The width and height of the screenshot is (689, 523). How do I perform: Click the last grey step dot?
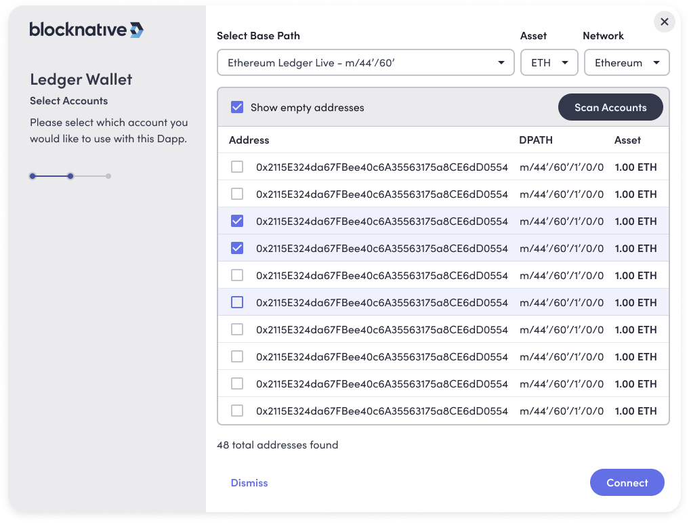(x=108, y=176)
